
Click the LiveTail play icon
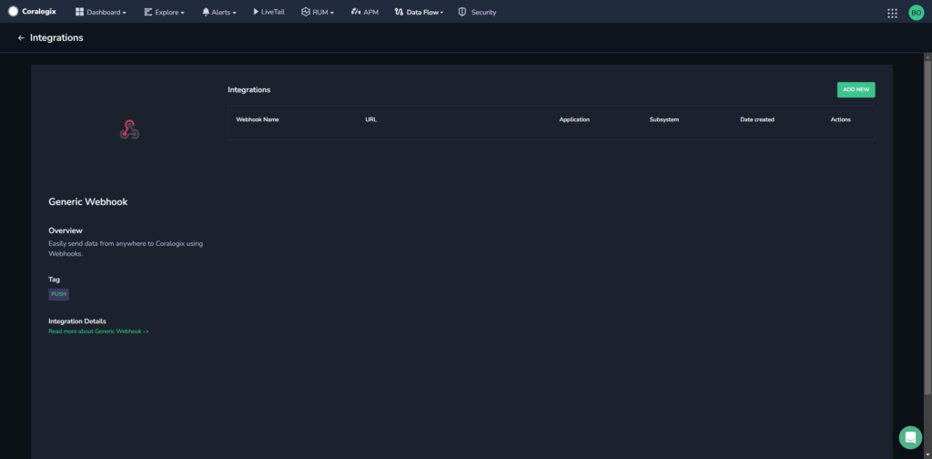256,12
